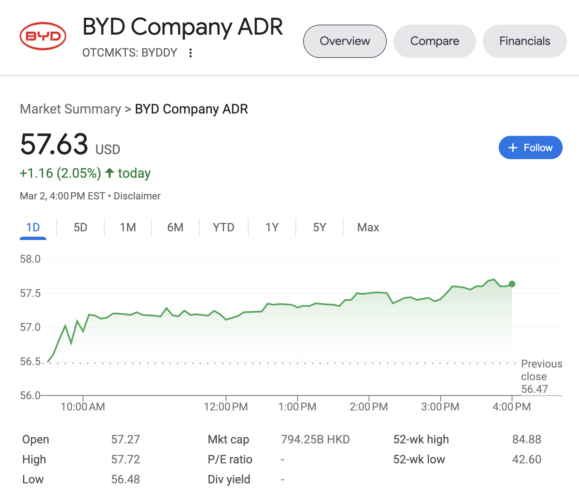
Task: Click the Previous close 56.47 label
Action: pos(542,376)
